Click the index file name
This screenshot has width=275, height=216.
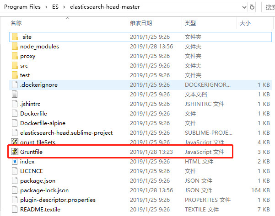click(x=27, y=161)
